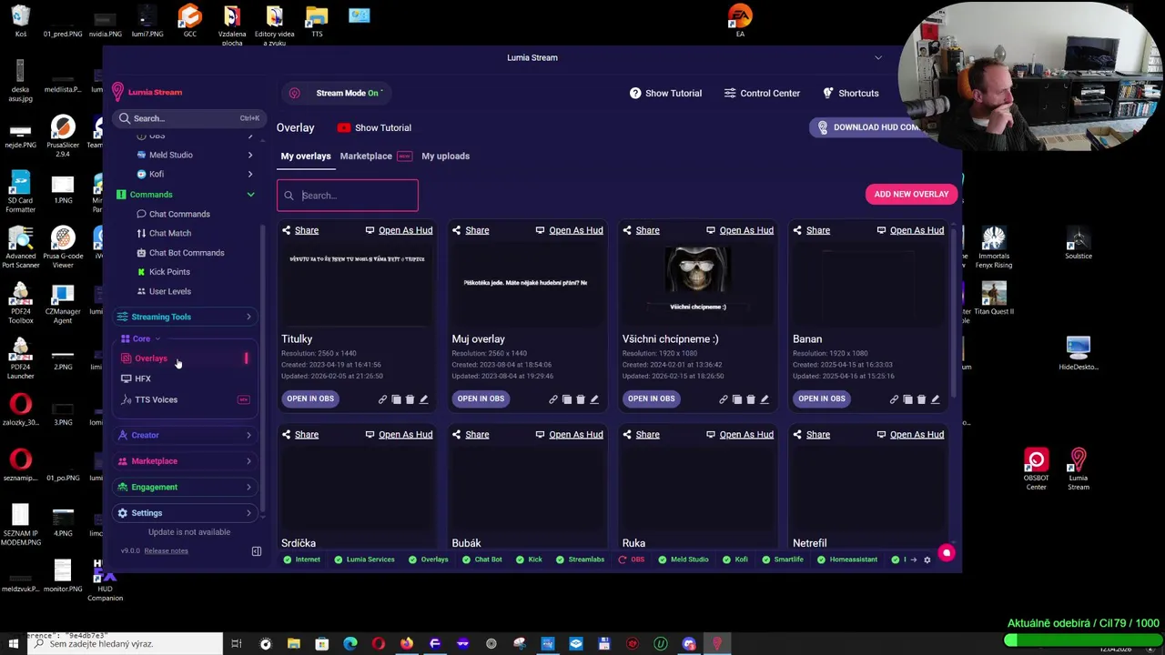Click ADD NEW OVERLAY button
Viewport: 1165px width, 655px height.
pyautogui.click(x=911, y=194)
